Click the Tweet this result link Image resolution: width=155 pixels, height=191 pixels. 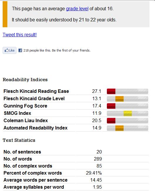point(20,35)
